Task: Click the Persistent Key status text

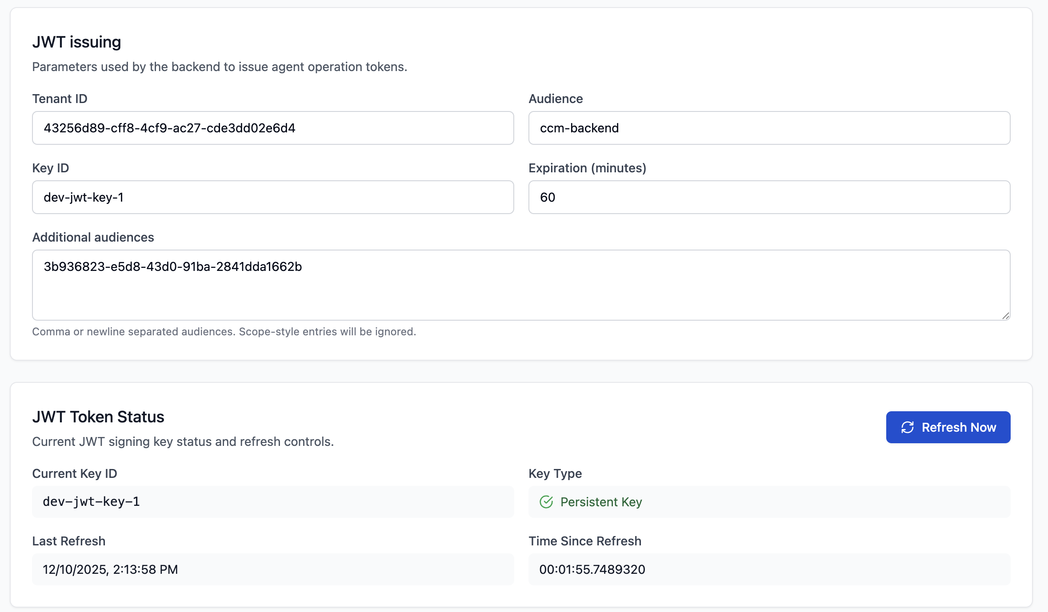Action: (601, 502)
